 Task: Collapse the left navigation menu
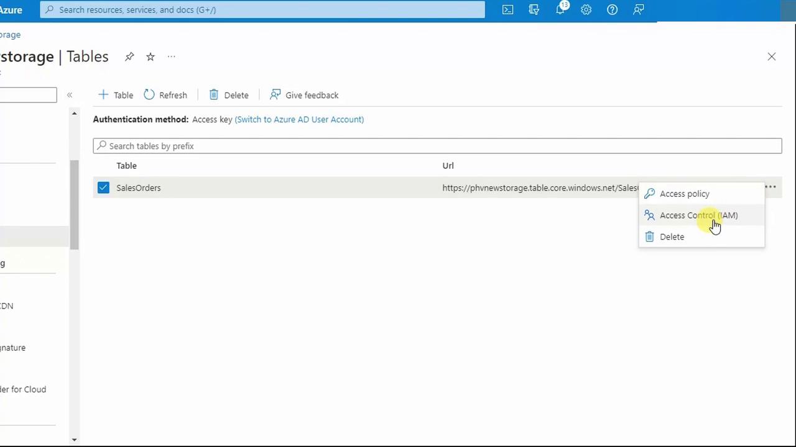[x=70, y=95]
